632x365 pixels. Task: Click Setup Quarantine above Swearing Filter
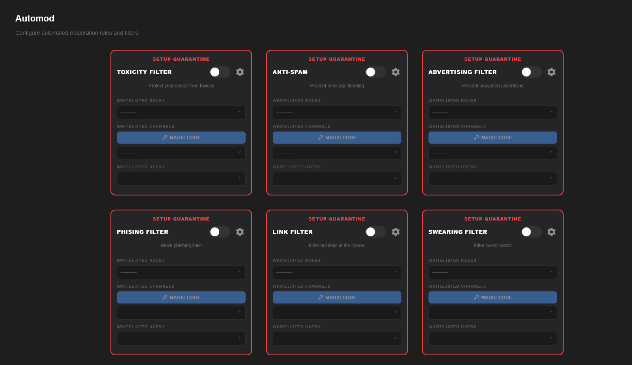coord(493,219)
